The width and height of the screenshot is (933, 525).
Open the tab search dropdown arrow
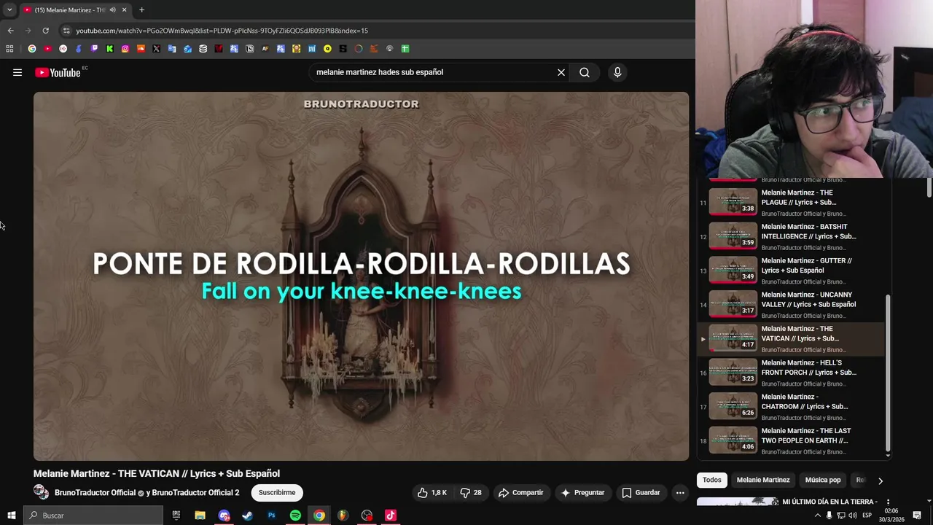click(9, 9)
